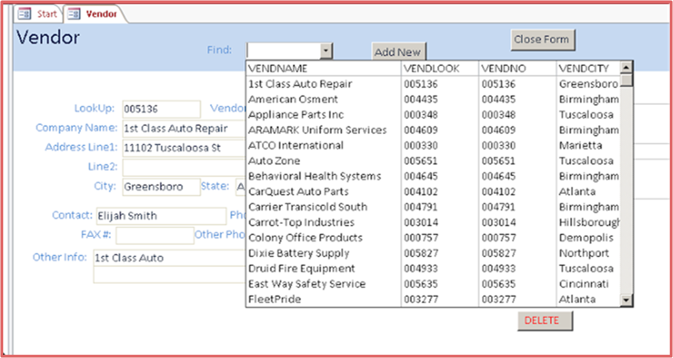Viewport: 673px width, 358px height.
Task: Click into the Find combo box field
Action: click(x=283, y=51)
